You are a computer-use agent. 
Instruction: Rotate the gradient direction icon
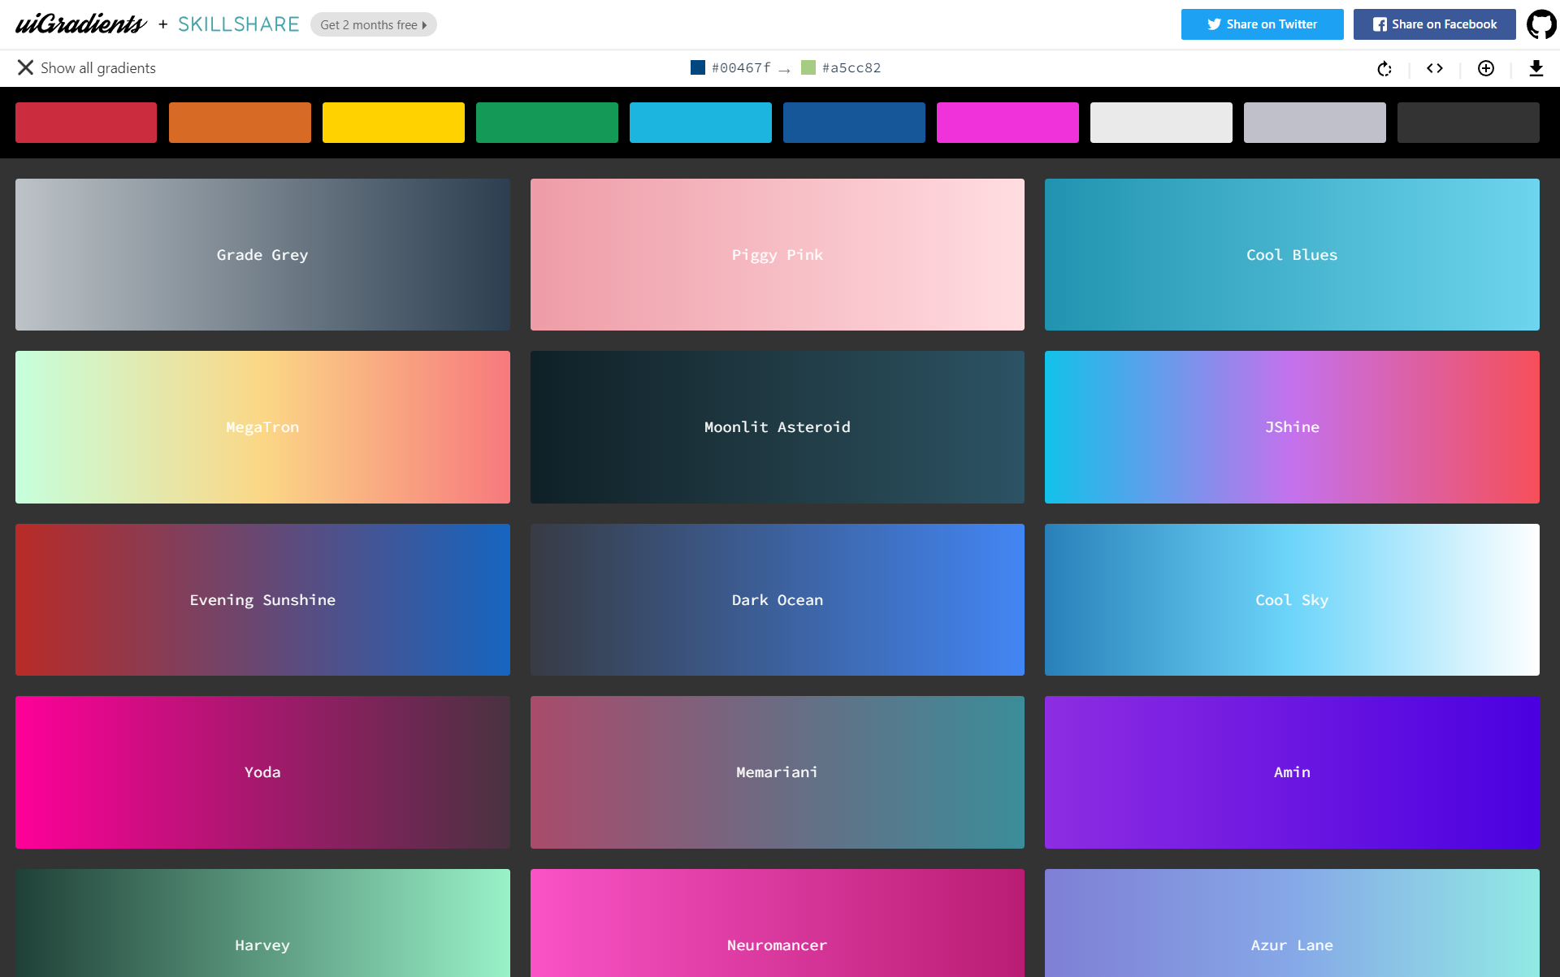click(x=1384, y=69)
